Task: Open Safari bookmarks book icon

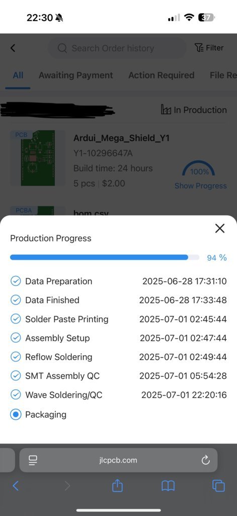Action: tap(168, 486)
